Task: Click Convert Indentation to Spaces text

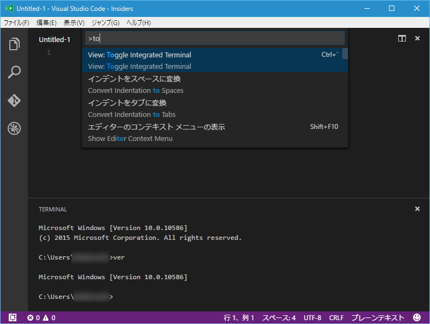Action: [x=136, y=91]
